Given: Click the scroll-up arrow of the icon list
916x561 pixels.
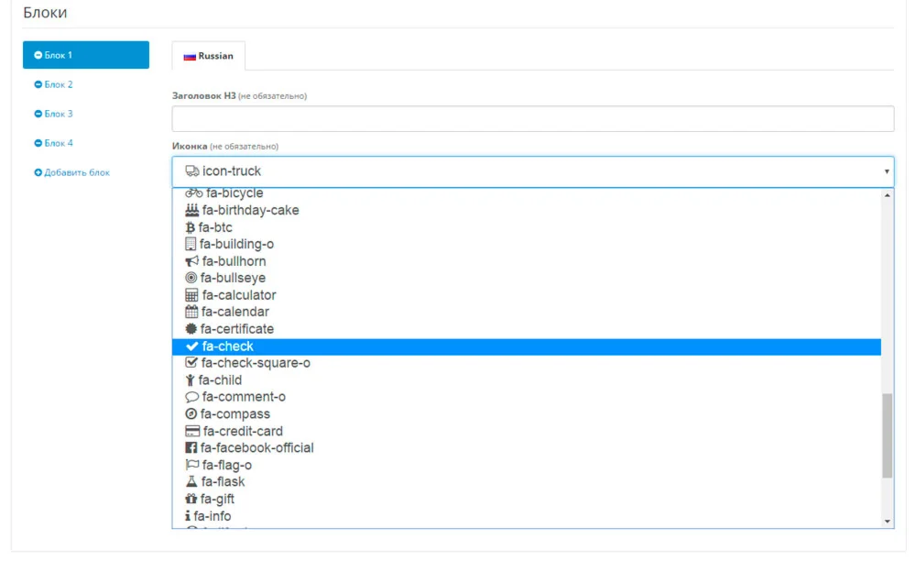Looking at the screenshot, I should pos(888,195).
